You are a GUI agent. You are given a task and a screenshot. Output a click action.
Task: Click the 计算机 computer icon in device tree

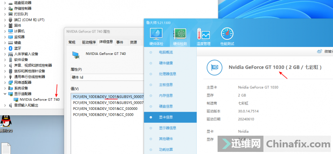(x=10, y=31)
